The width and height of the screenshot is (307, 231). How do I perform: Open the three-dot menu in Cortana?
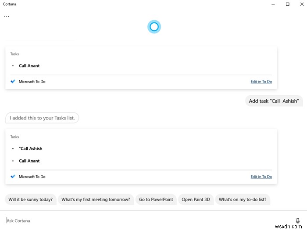click(7, 17)
